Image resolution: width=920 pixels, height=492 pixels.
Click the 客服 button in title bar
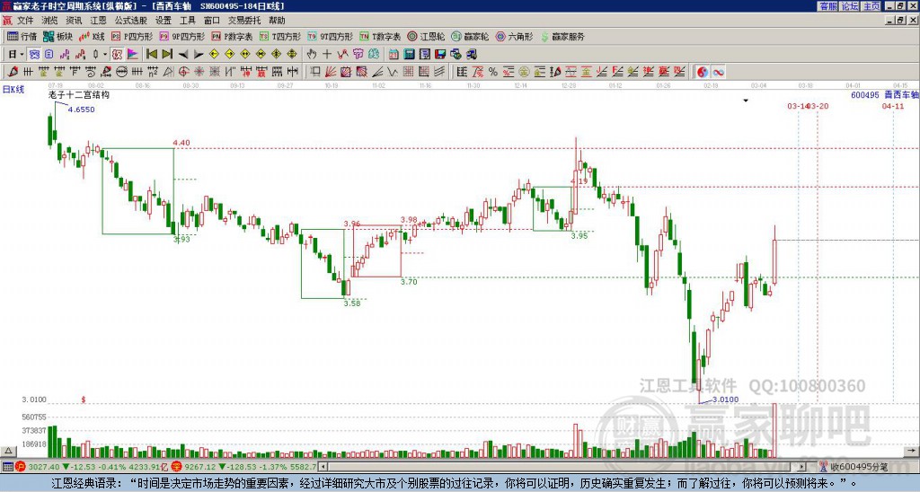pyautogui.click(x=828, y=6)
